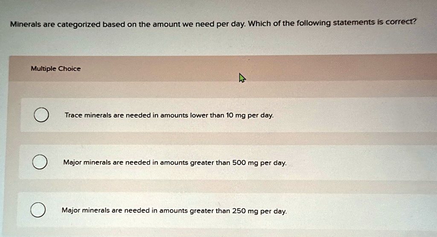Click the '250 mg' value in third answer
Screen dimensions: 437x237
245,211
